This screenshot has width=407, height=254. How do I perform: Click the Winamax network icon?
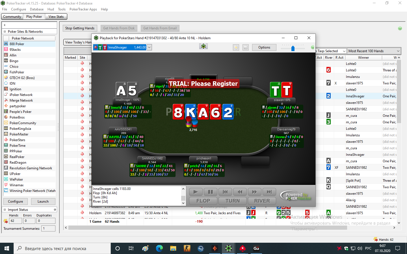click(x=6, y=185)
